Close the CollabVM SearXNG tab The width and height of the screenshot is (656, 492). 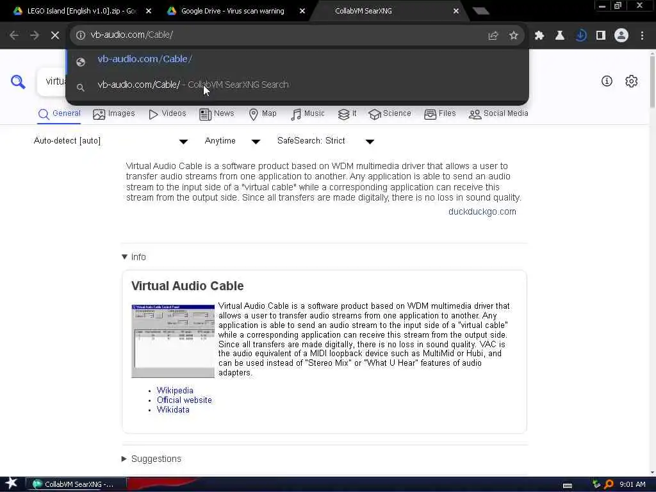pos(456,12)
